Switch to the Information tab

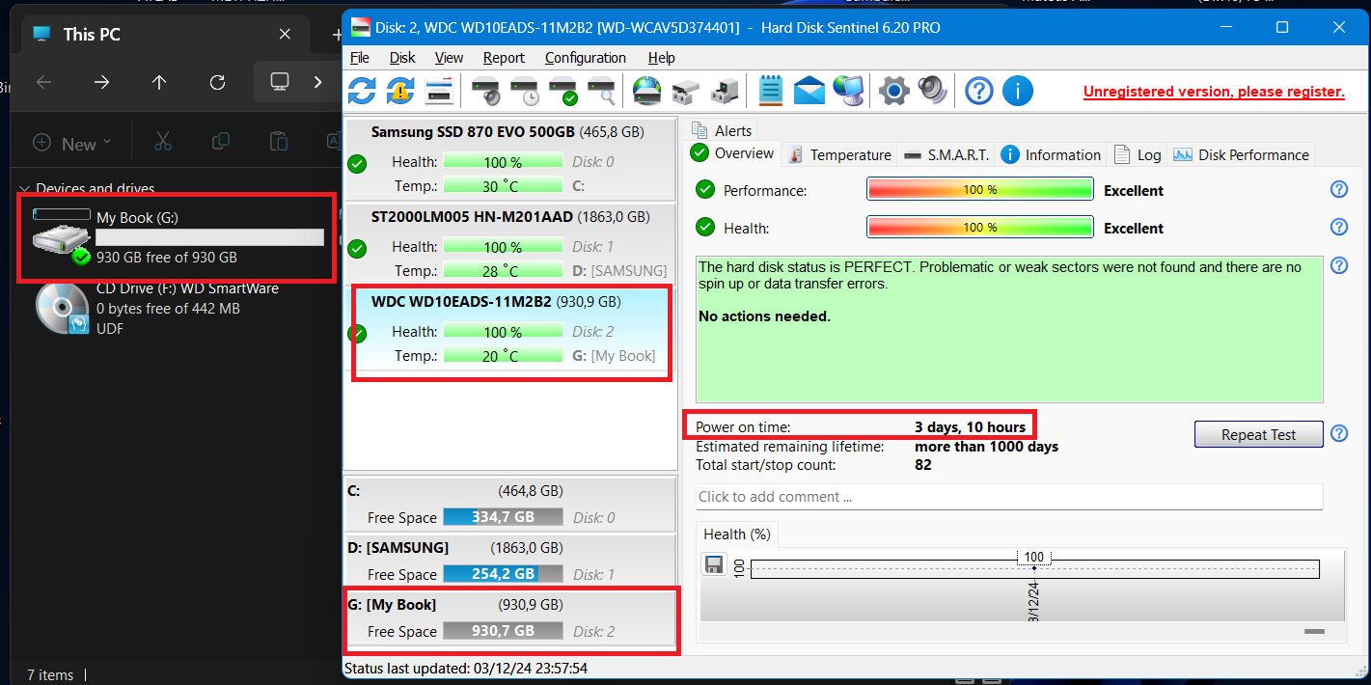click(x=1051, y=154)
